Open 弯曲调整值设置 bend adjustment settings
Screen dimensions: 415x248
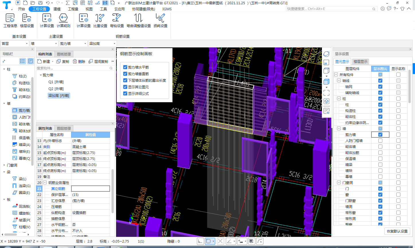(139, 21)
